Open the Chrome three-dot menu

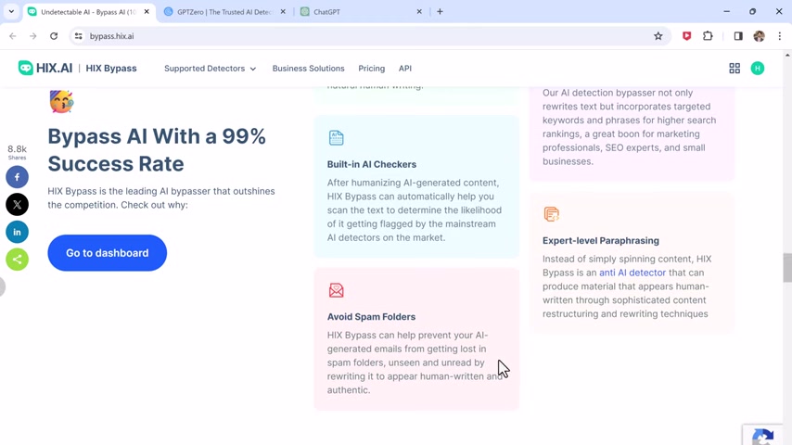click(x=779, y=36)
